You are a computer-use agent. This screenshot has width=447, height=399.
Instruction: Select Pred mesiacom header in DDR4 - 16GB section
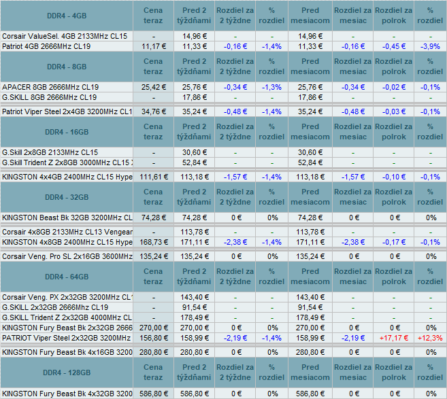point(310,132)
